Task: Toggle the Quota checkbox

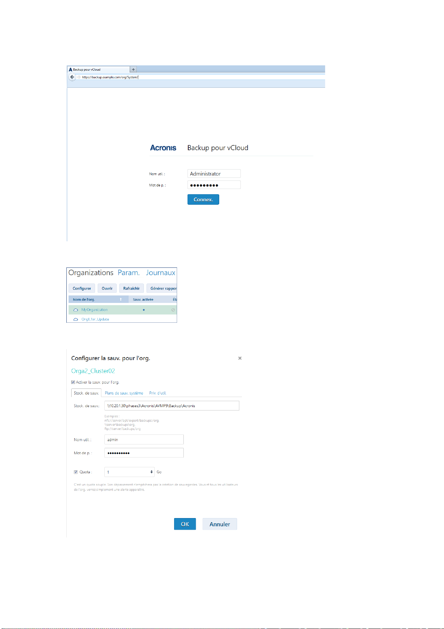Action: click(76, 472)
